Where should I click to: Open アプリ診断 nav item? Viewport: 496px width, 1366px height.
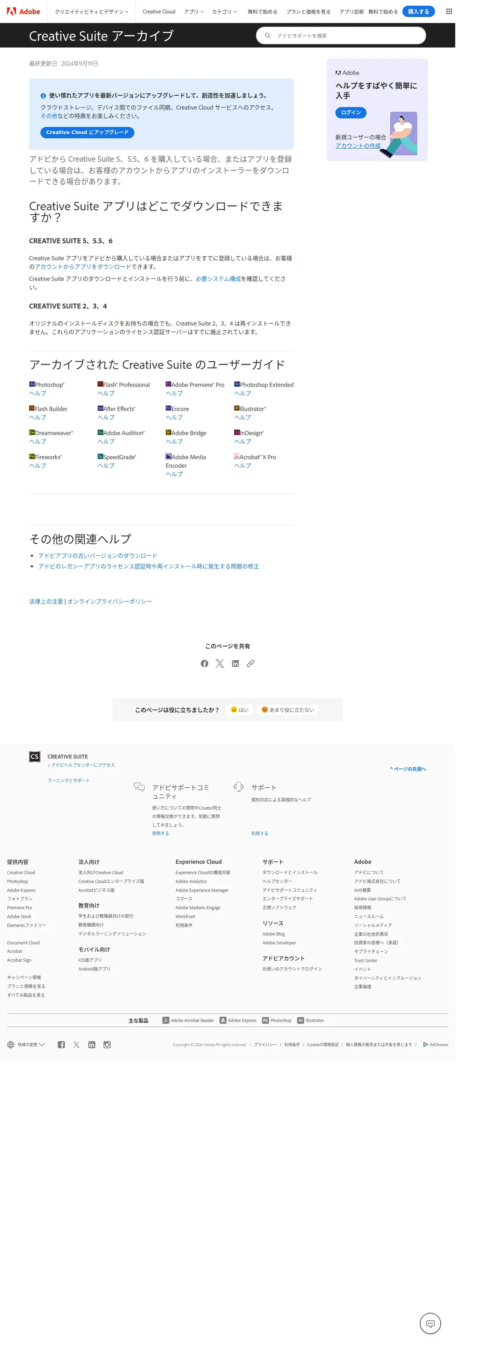351,12
